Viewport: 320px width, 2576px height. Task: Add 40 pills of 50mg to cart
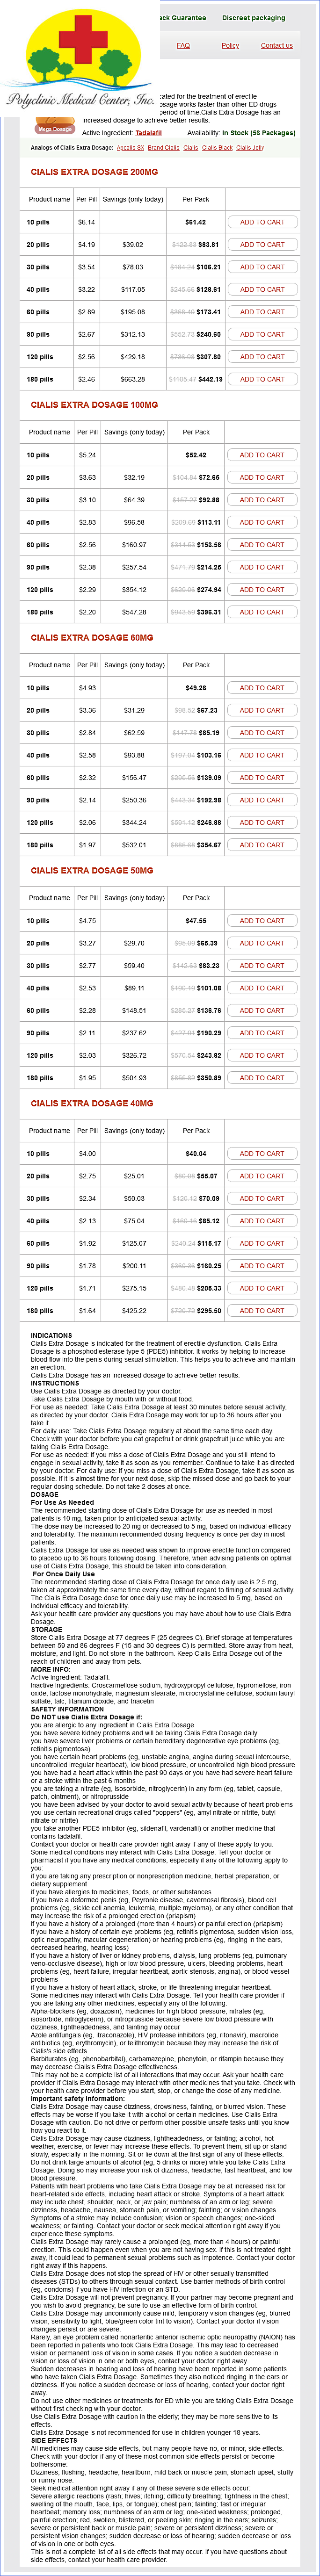point(262,988)
